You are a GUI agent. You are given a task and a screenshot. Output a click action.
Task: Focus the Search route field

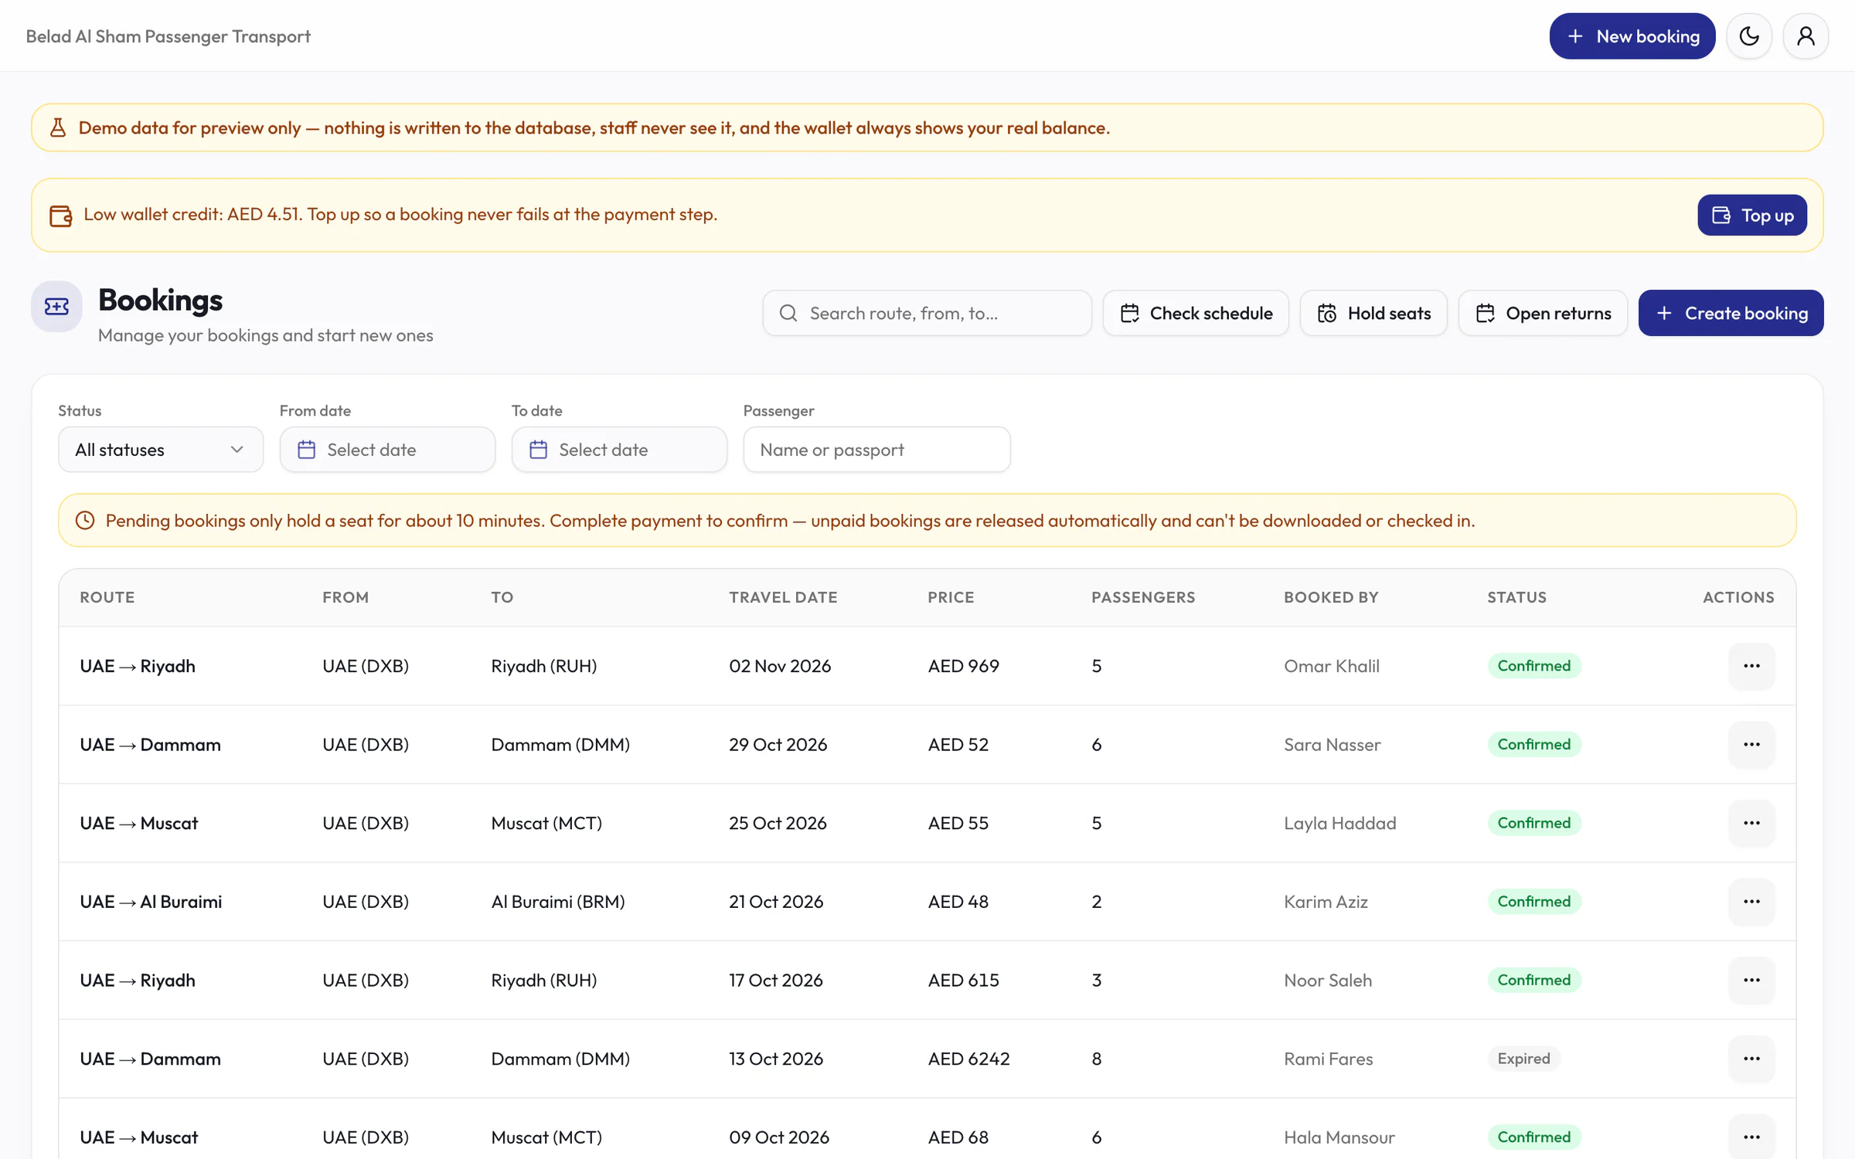pos(927,313)
